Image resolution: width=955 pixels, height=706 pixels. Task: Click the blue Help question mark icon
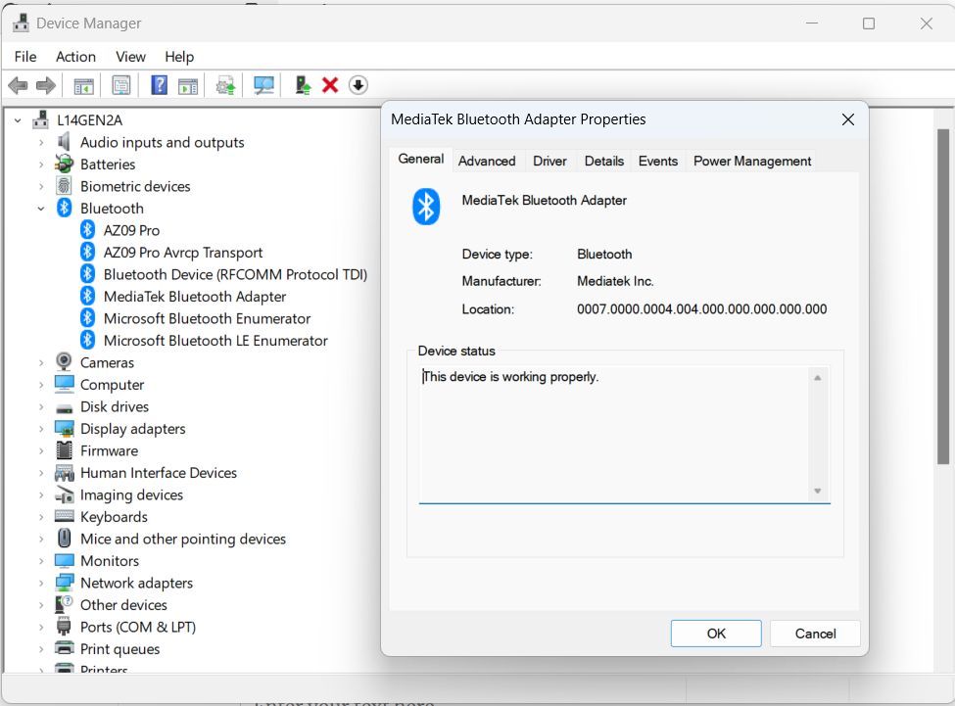tap(159, 85)
